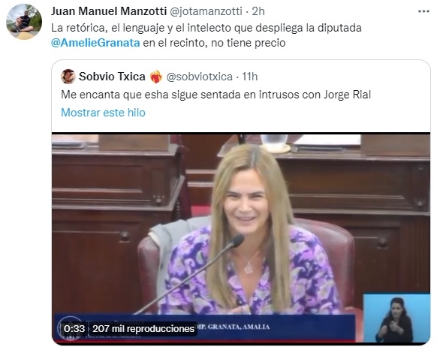
Task: Click Mostrar este hilo link
Action: [103, 113]
